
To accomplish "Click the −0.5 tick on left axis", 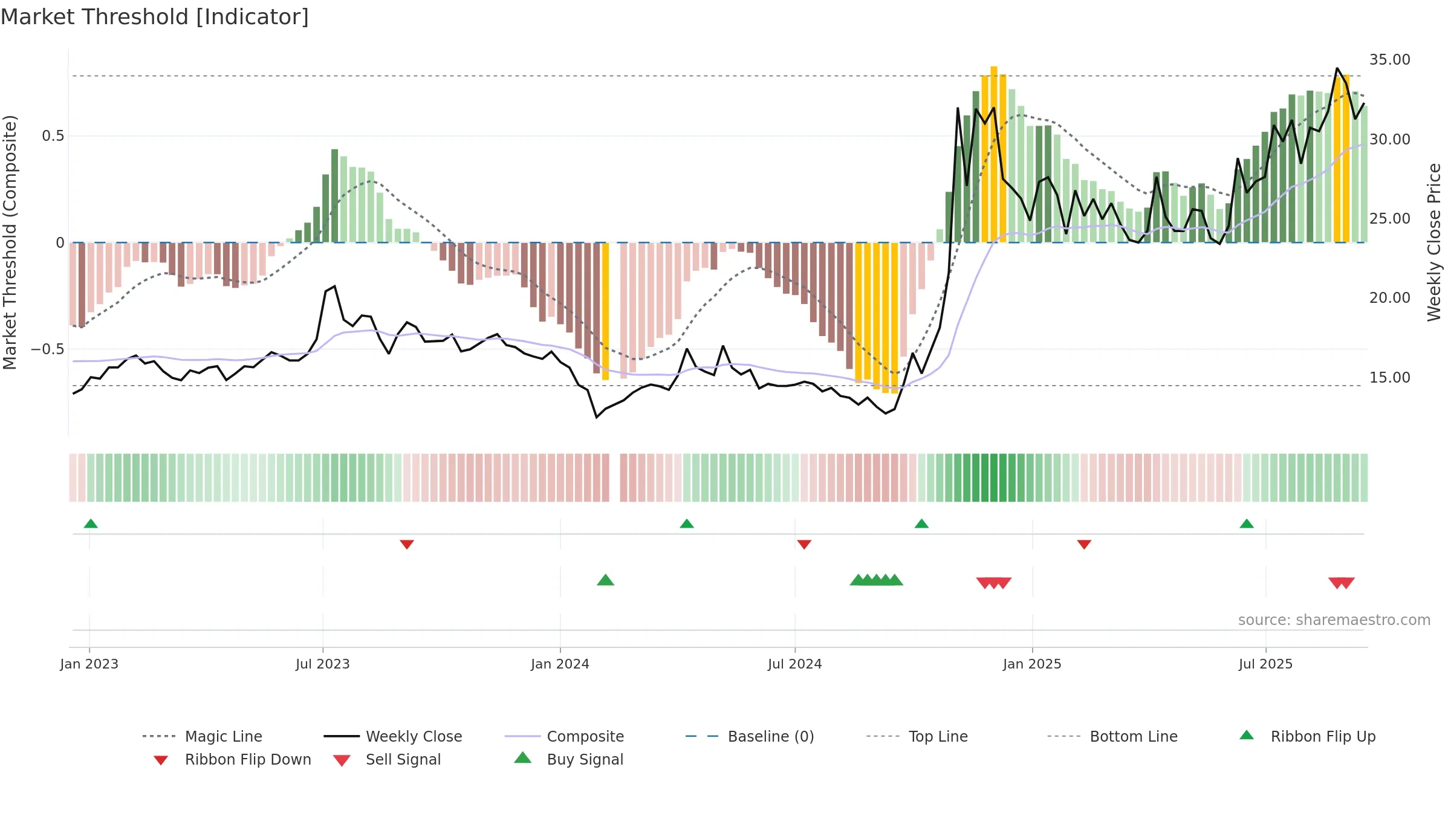I will coord(48,349).
